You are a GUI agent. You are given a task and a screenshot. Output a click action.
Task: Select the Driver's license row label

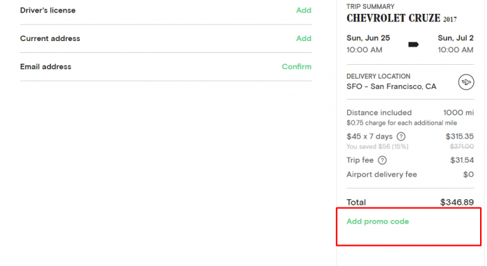(x=48, y=10)
